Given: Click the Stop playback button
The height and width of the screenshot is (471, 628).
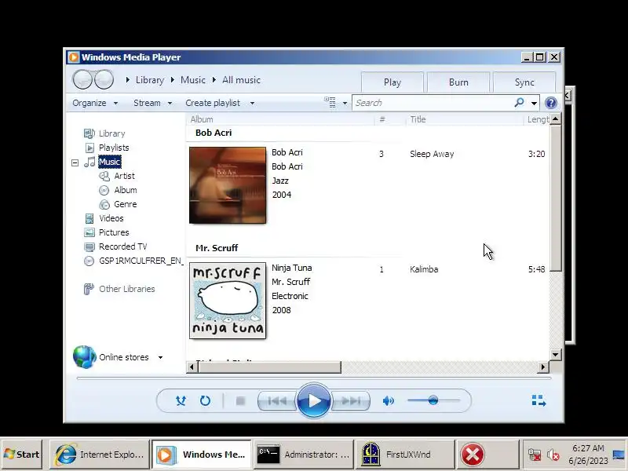Looking at the screenshot, I should click(240, 400).
